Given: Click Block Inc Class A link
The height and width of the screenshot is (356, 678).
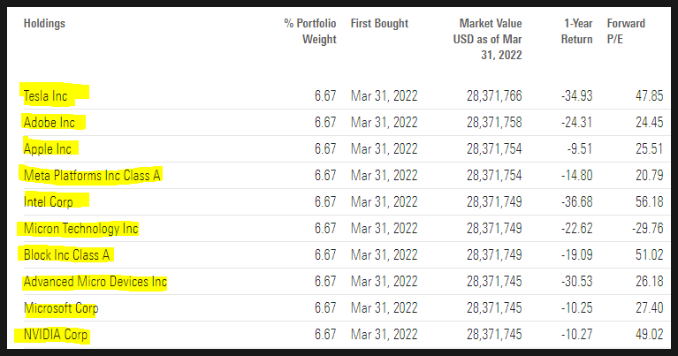Looking at the screenshot, I should click(x=68, y=255).
